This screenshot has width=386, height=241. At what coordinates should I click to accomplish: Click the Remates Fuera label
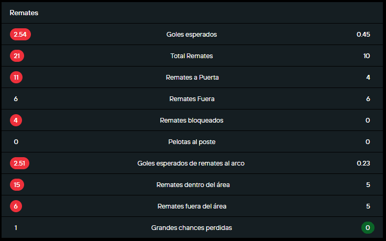(192, 99)
